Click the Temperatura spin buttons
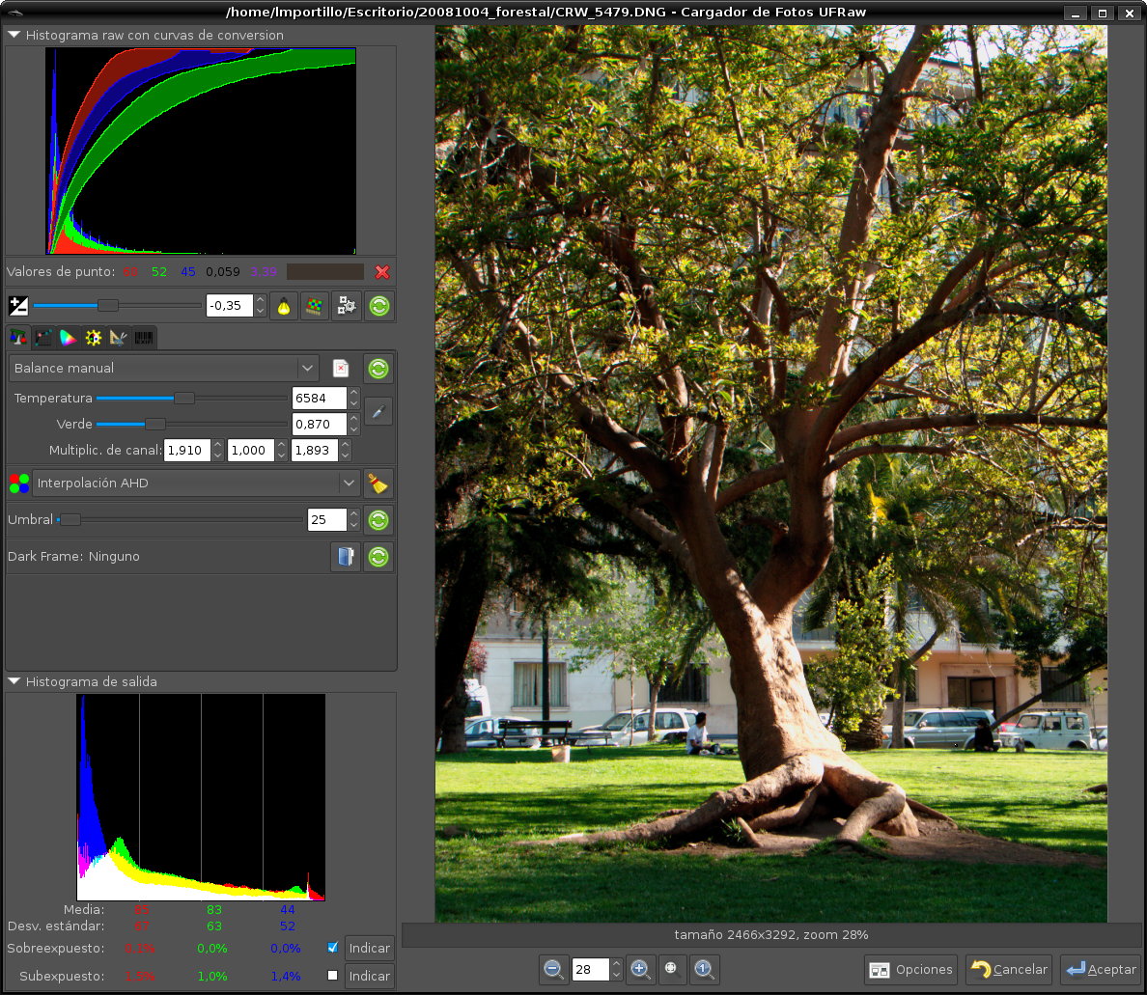 coord(354,398)
